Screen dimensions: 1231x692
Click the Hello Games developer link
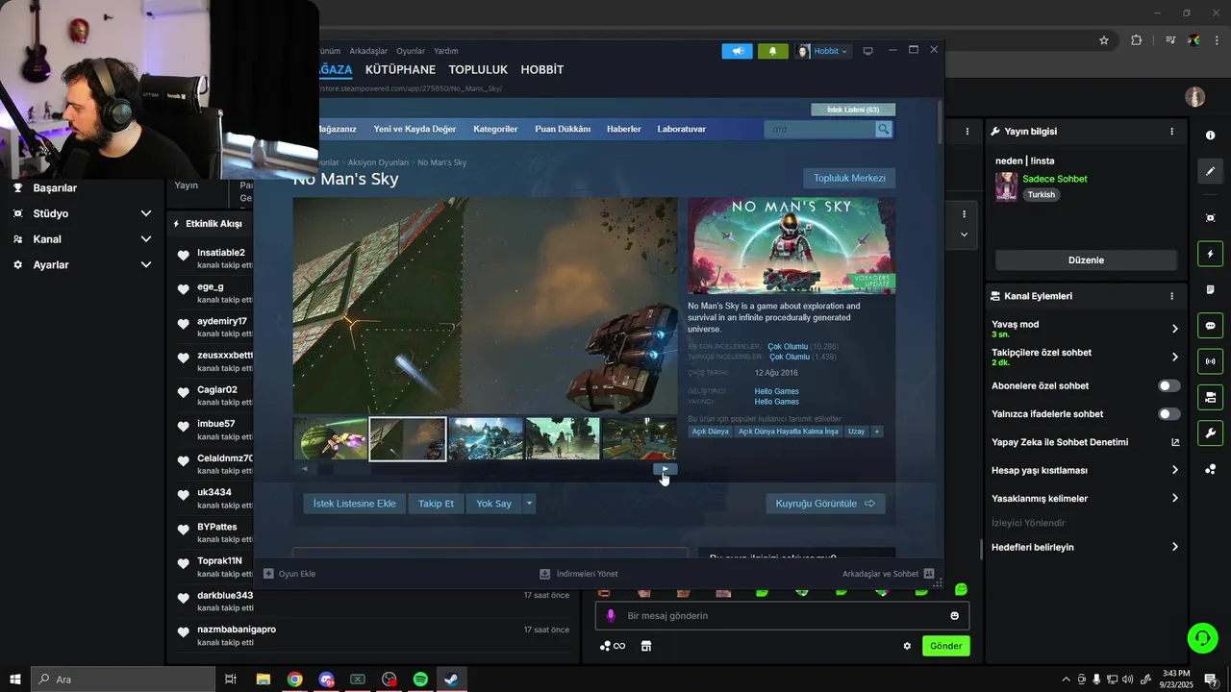(776, 391)
